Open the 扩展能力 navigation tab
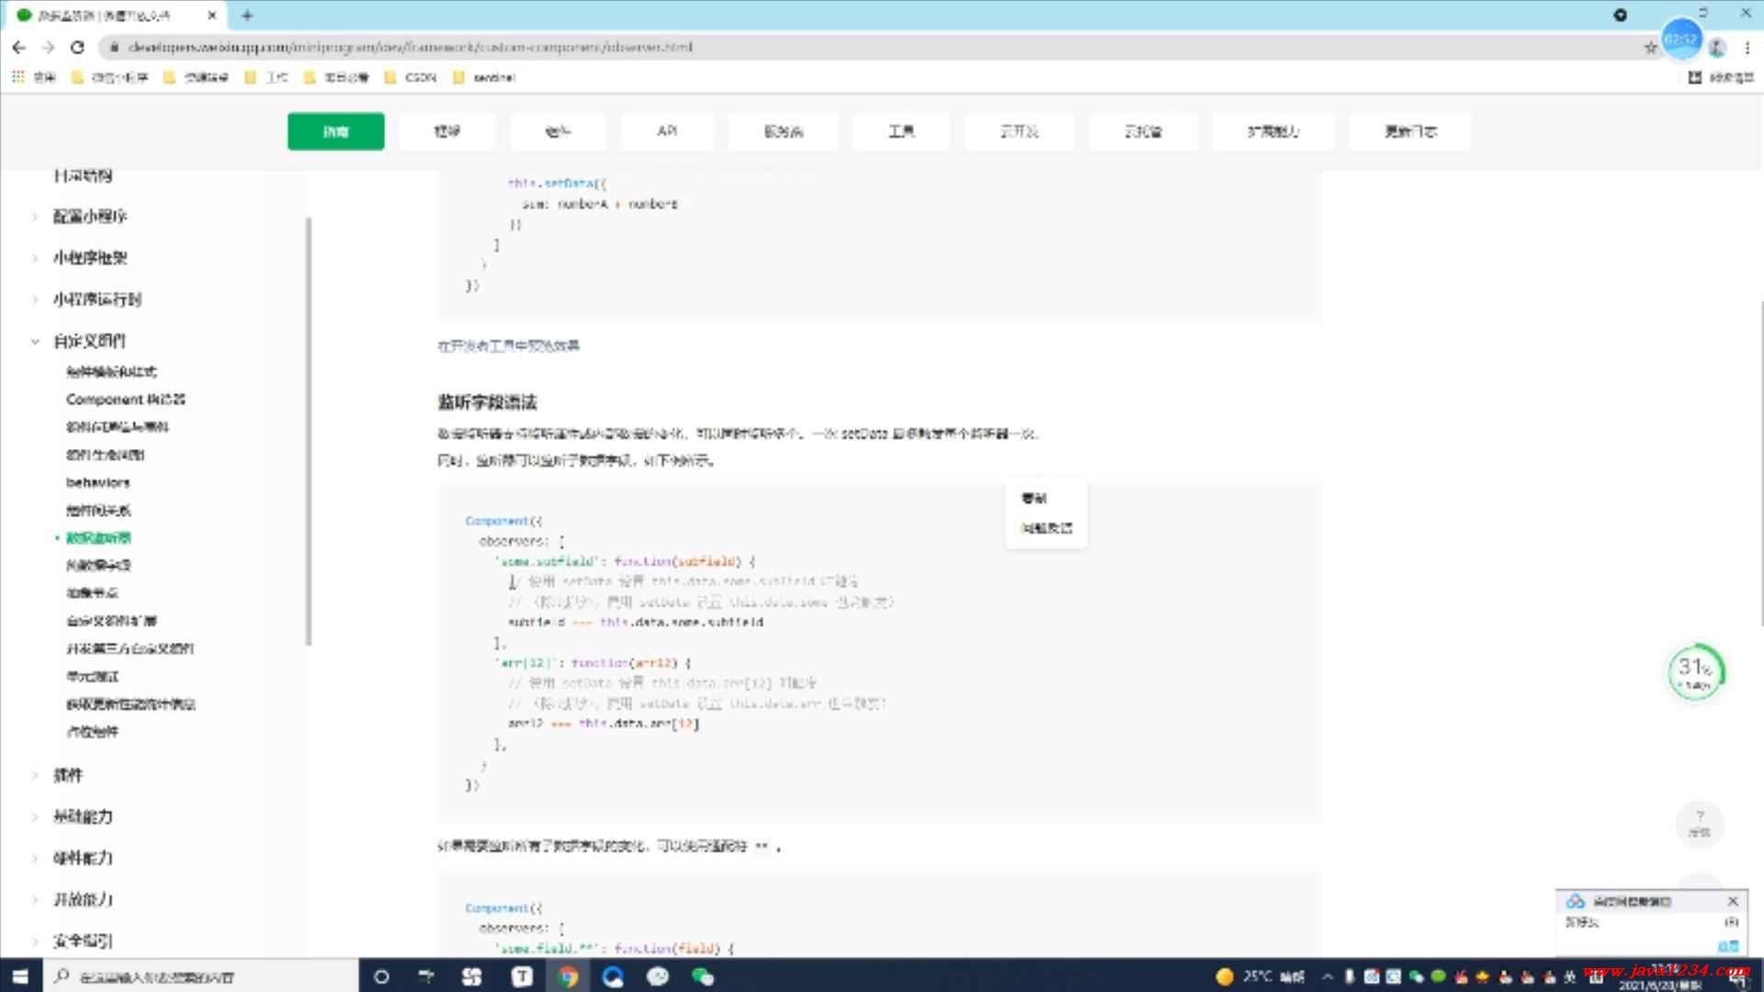This screenshot has height=992, width=1764. tap(1273, 131)
